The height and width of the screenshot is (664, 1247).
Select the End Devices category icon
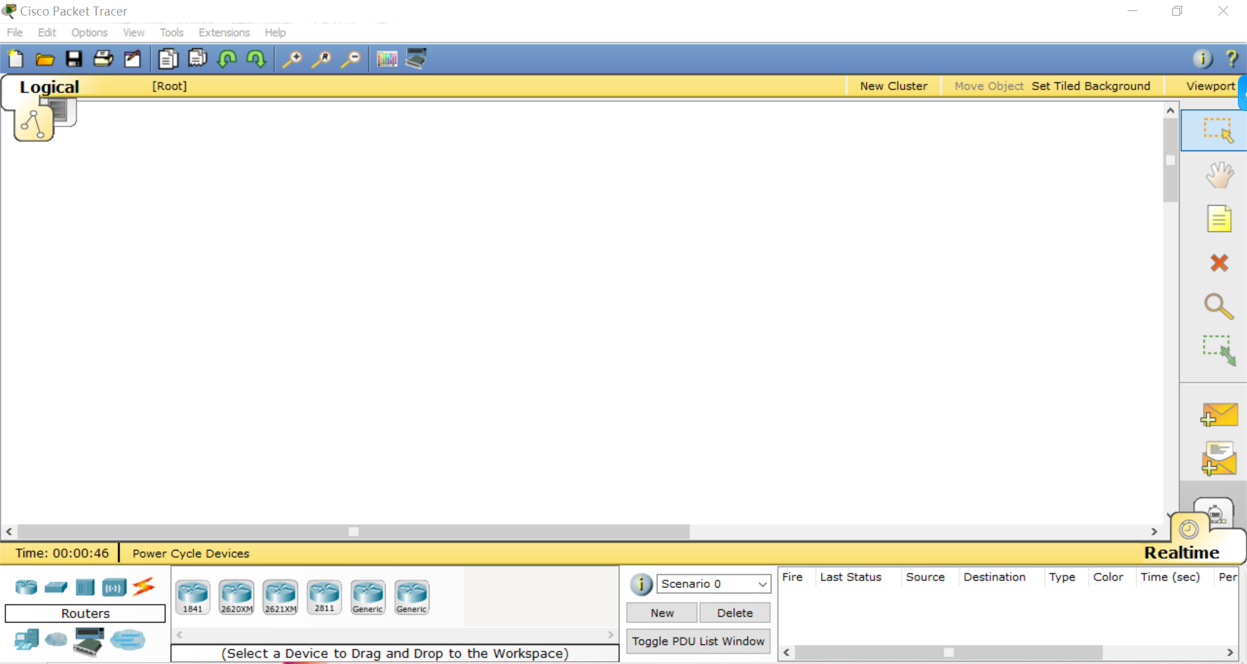pos(27,640)
